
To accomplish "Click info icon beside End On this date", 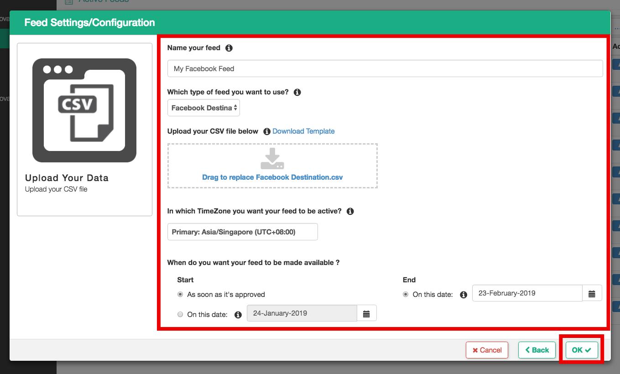I will (x=464, y=295).
